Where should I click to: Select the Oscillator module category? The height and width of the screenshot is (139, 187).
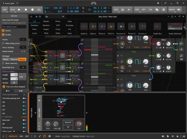pyautogui.click(x=34, y=25)
